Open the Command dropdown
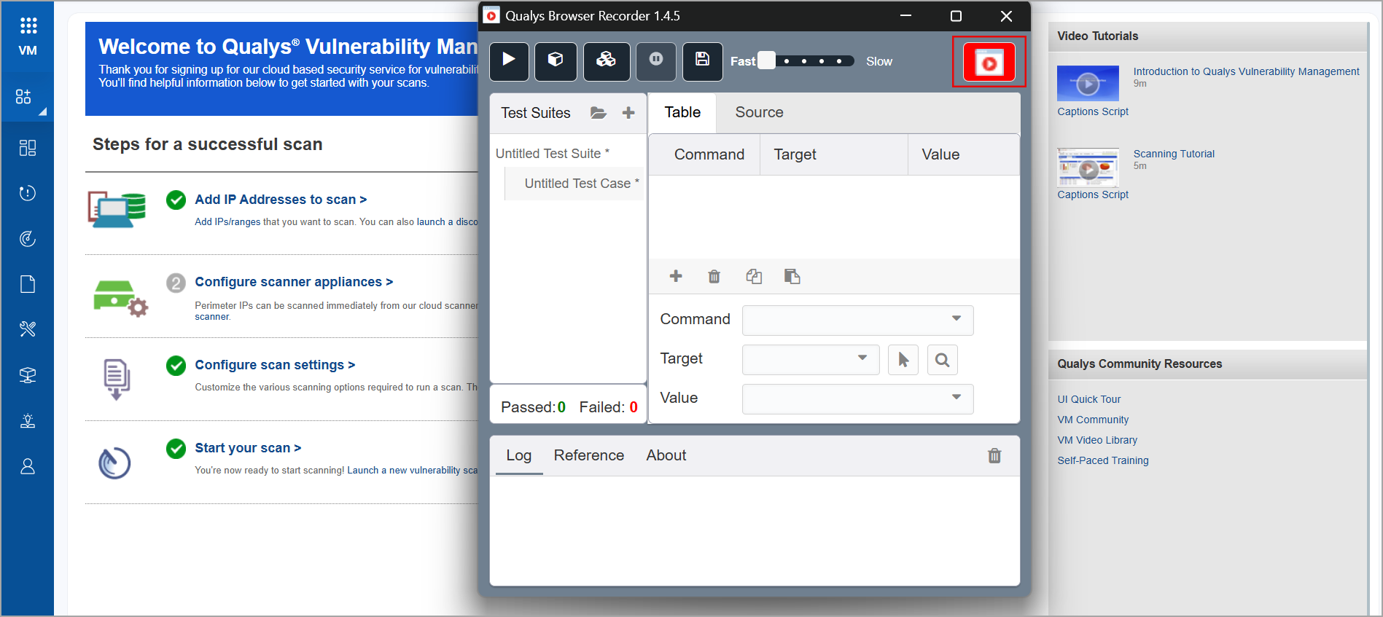Image resolution: width=1383 pixels, height=617 pixels. pos(857,320)
